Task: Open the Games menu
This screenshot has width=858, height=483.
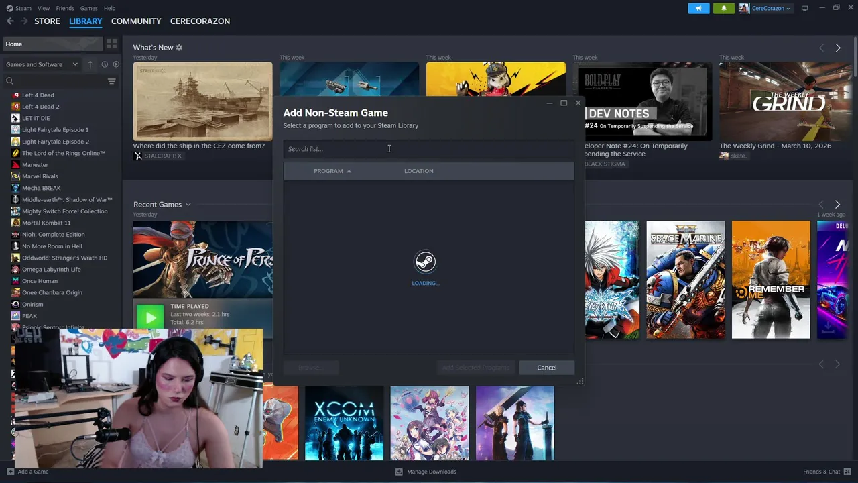Action: coord(88,8)
